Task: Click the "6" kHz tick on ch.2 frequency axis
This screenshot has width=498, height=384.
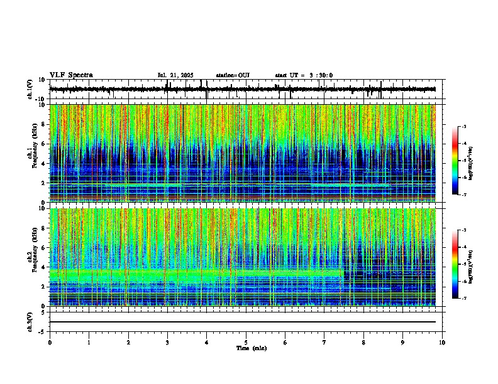Action: pos(44,248)
